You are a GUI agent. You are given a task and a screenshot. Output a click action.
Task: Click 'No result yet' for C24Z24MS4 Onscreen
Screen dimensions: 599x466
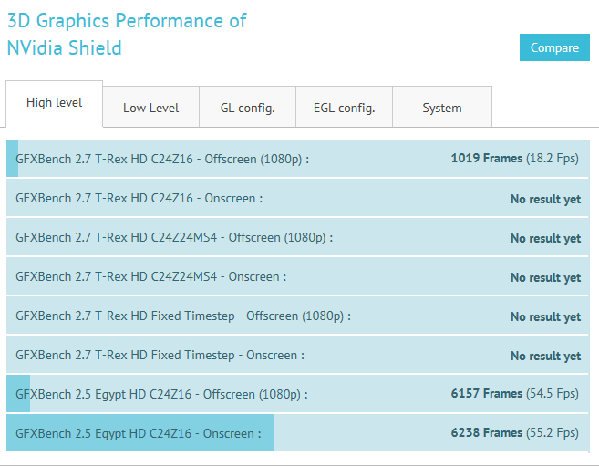[x=546, y=277]
